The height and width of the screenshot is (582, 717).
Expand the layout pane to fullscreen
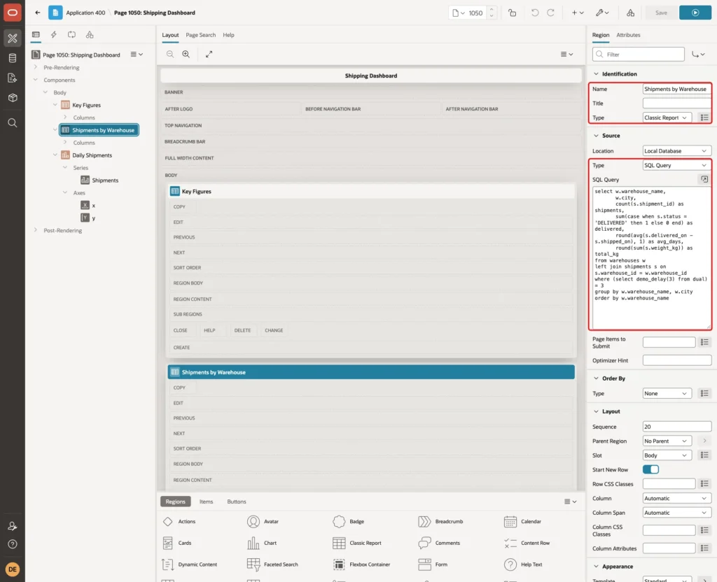209,54
